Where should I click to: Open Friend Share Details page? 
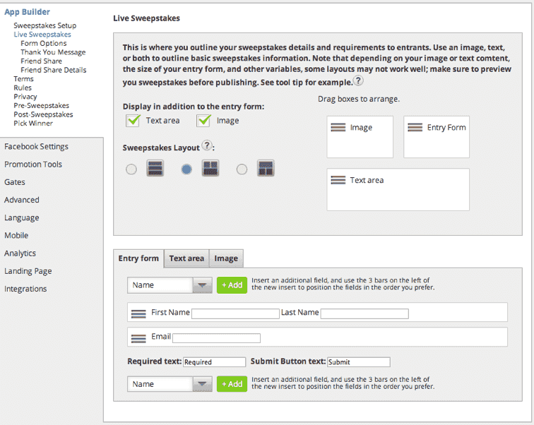tap(54, 70)
